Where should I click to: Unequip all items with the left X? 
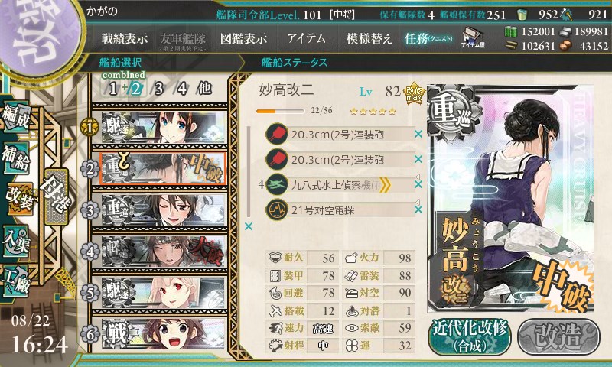pyautogui.click(x=248, y=226)
